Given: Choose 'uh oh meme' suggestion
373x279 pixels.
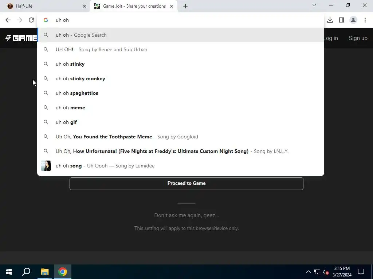Looking at the screenshot, I should [181, 108].
